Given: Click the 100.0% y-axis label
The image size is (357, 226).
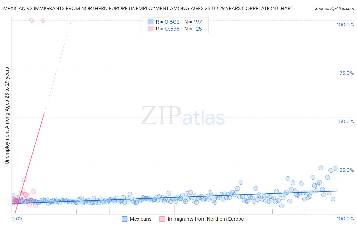Looking at the screenshot, I should (x=345, y=25).
